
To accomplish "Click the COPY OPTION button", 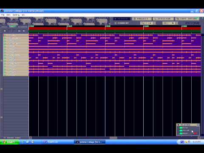I will click(187, 19).
